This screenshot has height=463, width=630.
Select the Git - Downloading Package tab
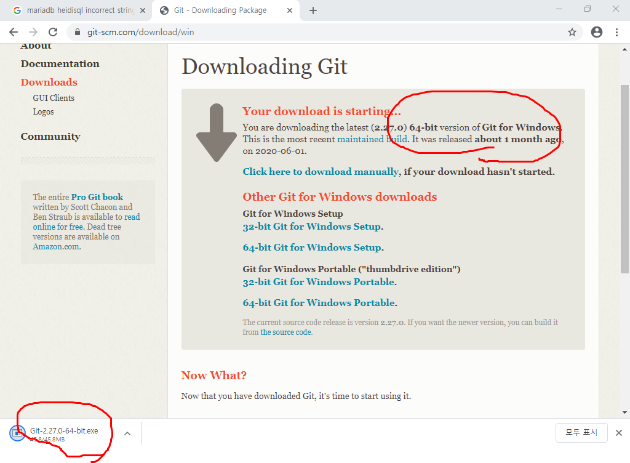click(225, 10)
